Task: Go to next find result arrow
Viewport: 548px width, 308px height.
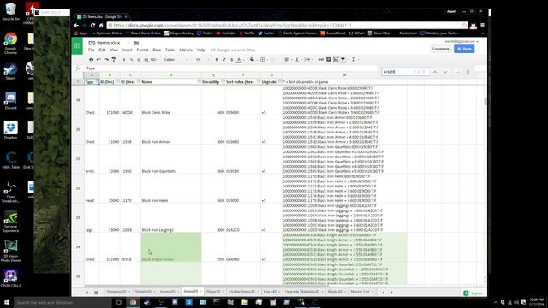Action: point(445,72)
